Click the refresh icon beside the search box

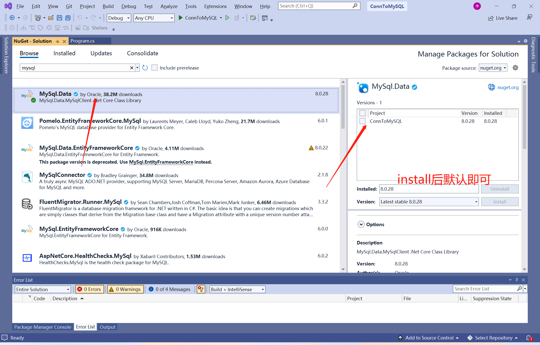coord(145,68)
